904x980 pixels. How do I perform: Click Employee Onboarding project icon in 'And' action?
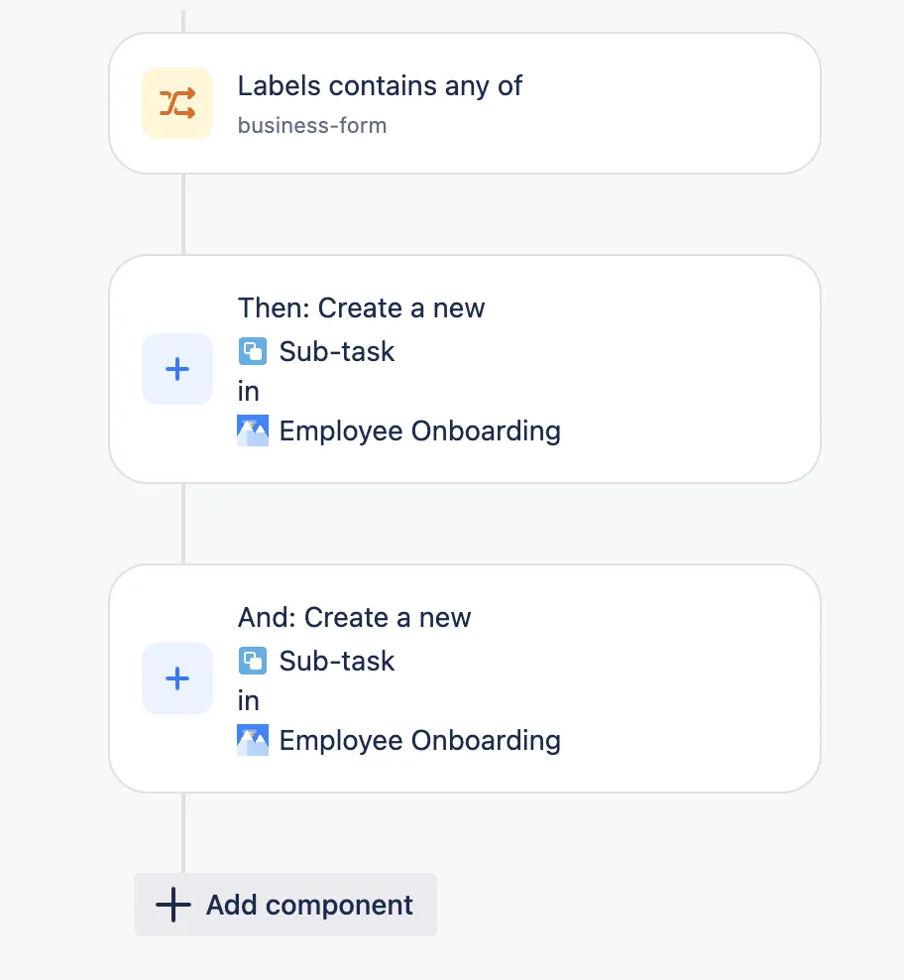(253, 741)
